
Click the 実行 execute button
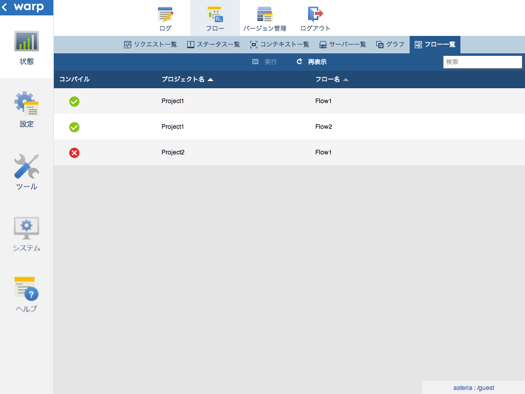coord(264,62)
